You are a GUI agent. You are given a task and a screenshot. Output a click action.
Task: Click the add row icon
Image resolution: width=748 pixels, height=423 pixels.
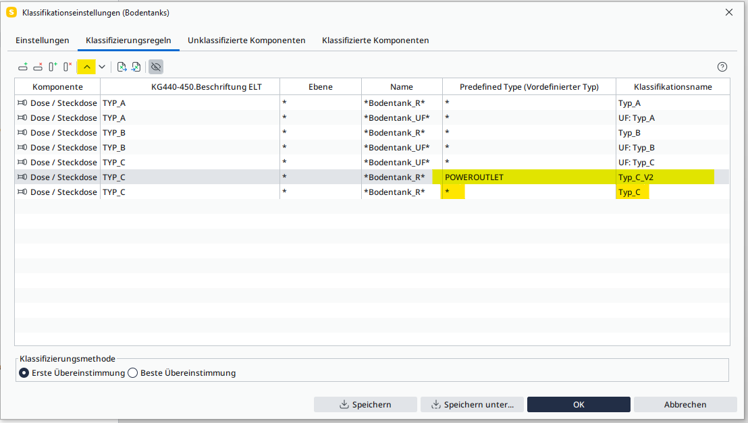click(x=23, y=67)
